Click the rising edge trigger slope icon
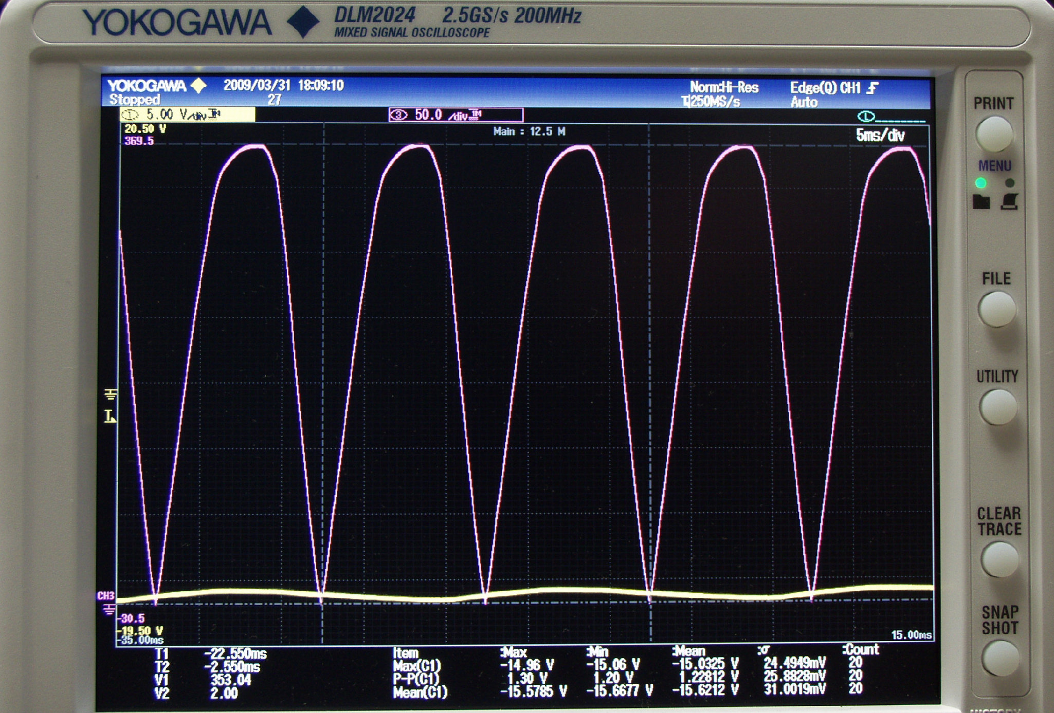The height and width of the screenshot is (713, 1054). [x=873, y=88]
